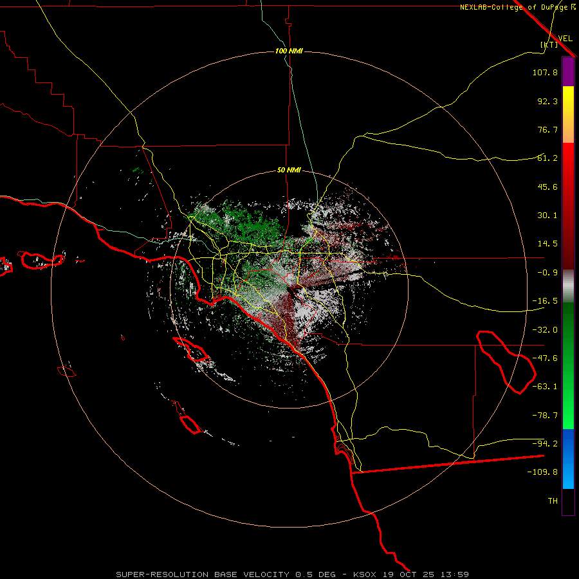579x579 pixels.
Task: Click the -47.6 velocity legend value
Action: pyautogui.click(x=545, y=358)
